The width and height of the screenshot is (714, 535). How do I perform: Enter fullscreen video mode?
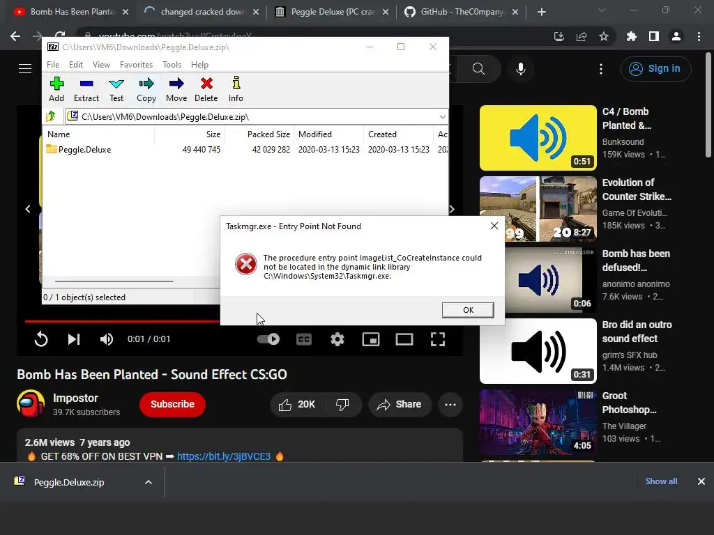tap(438, 339)
